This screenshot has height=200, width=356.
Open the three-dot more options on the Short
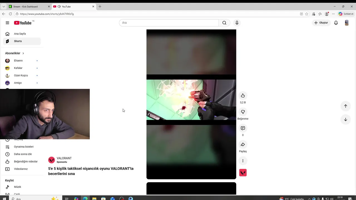coord(243,161)
